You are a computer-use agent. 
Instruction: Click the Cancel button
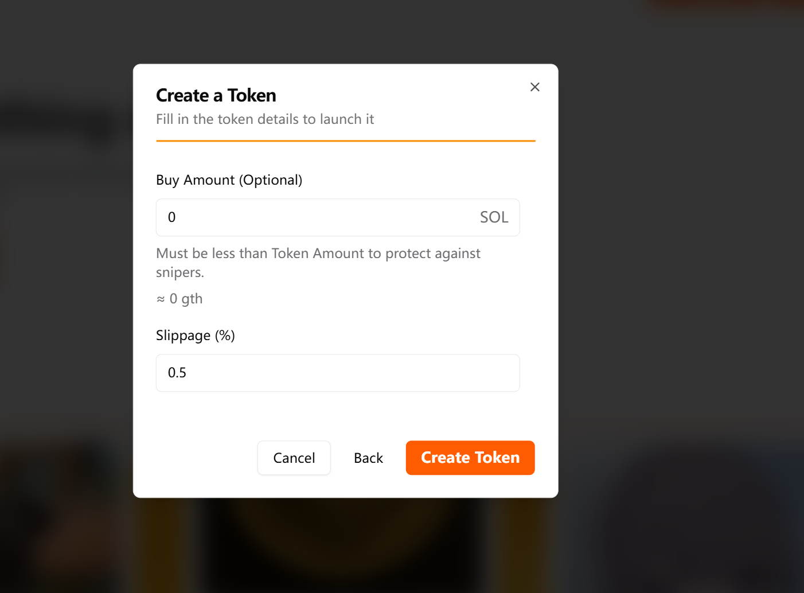click(294, 458)
